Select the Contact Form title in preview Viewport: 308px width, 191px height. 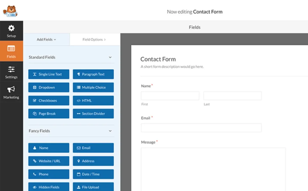(158, 59)
